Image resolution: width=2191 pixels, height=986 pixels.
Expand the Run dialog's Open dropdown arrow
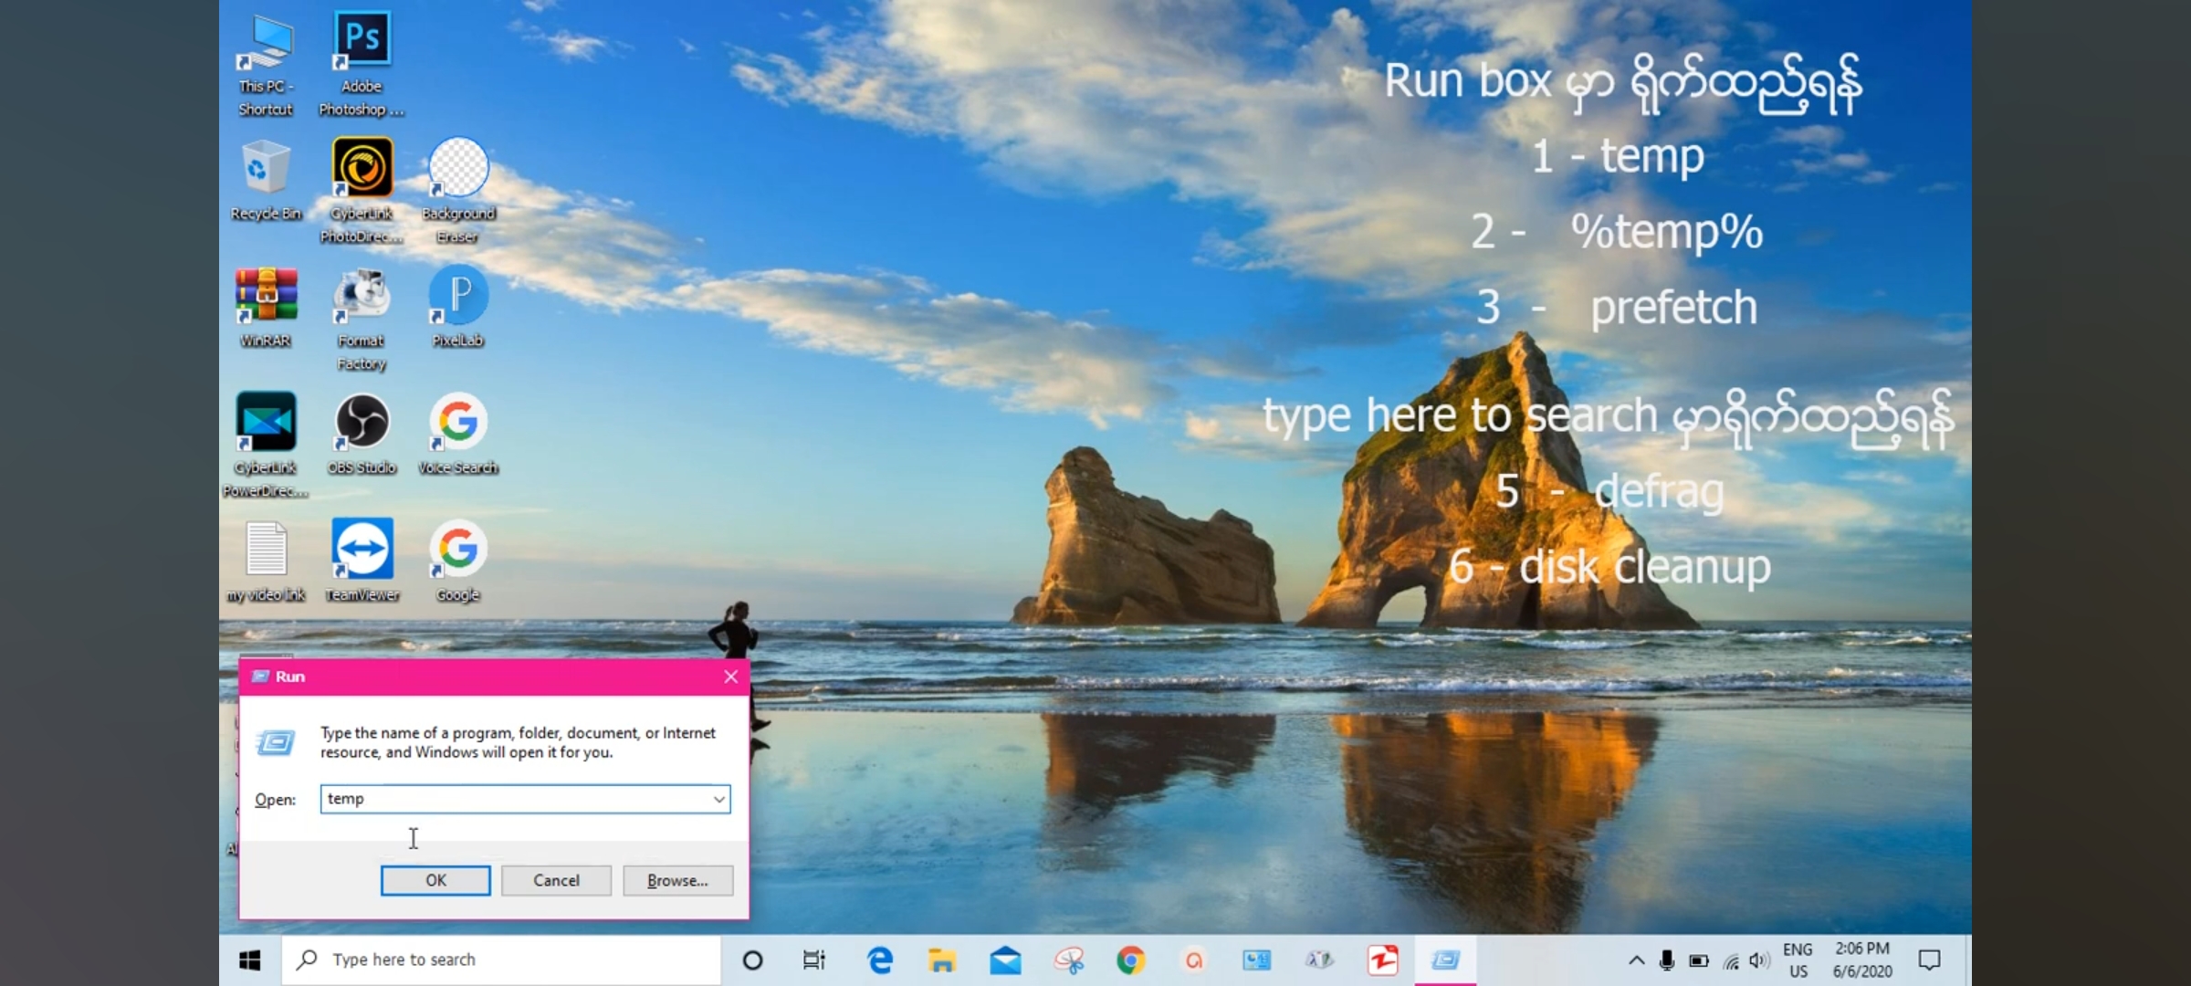(x=719, y=800)
